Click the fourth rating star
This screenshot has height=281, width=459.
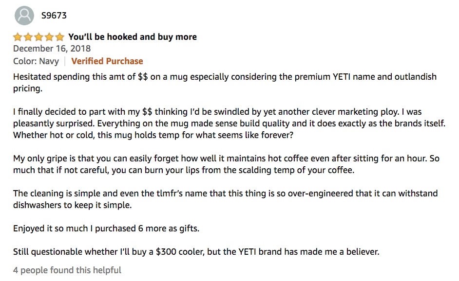(49, 37)
